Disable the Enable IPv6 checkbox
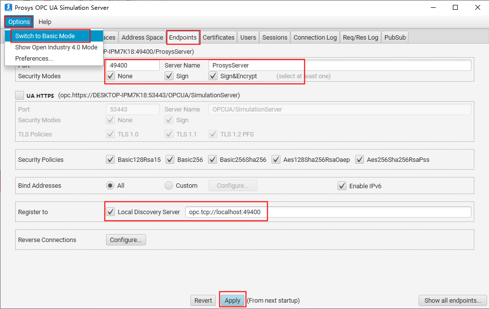This screenshot has height=309, width=489. (x=342, y=186)
